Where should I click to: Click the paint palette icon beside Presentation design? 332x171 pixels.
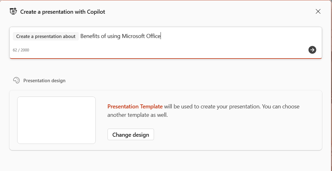click(16, 80)
